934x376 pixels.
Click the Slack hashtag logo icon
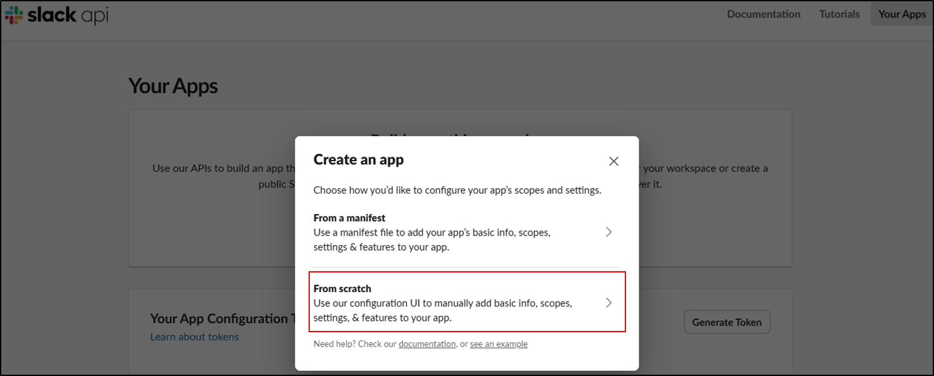click(x=13, y=15)
